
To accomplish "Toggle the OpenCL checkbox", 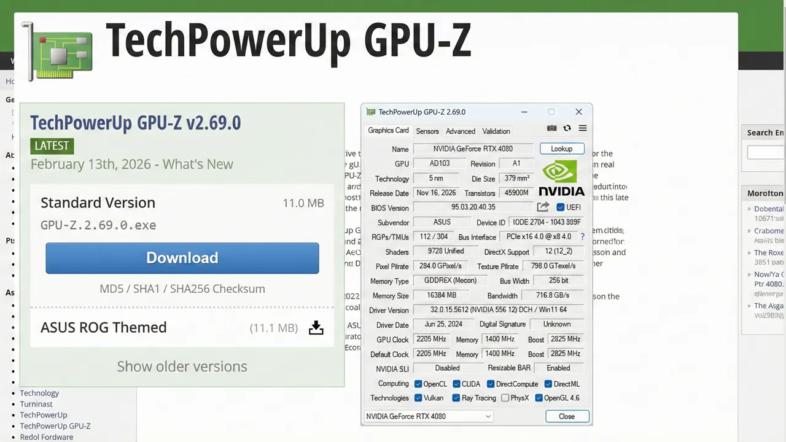I will tap(418, 384).
